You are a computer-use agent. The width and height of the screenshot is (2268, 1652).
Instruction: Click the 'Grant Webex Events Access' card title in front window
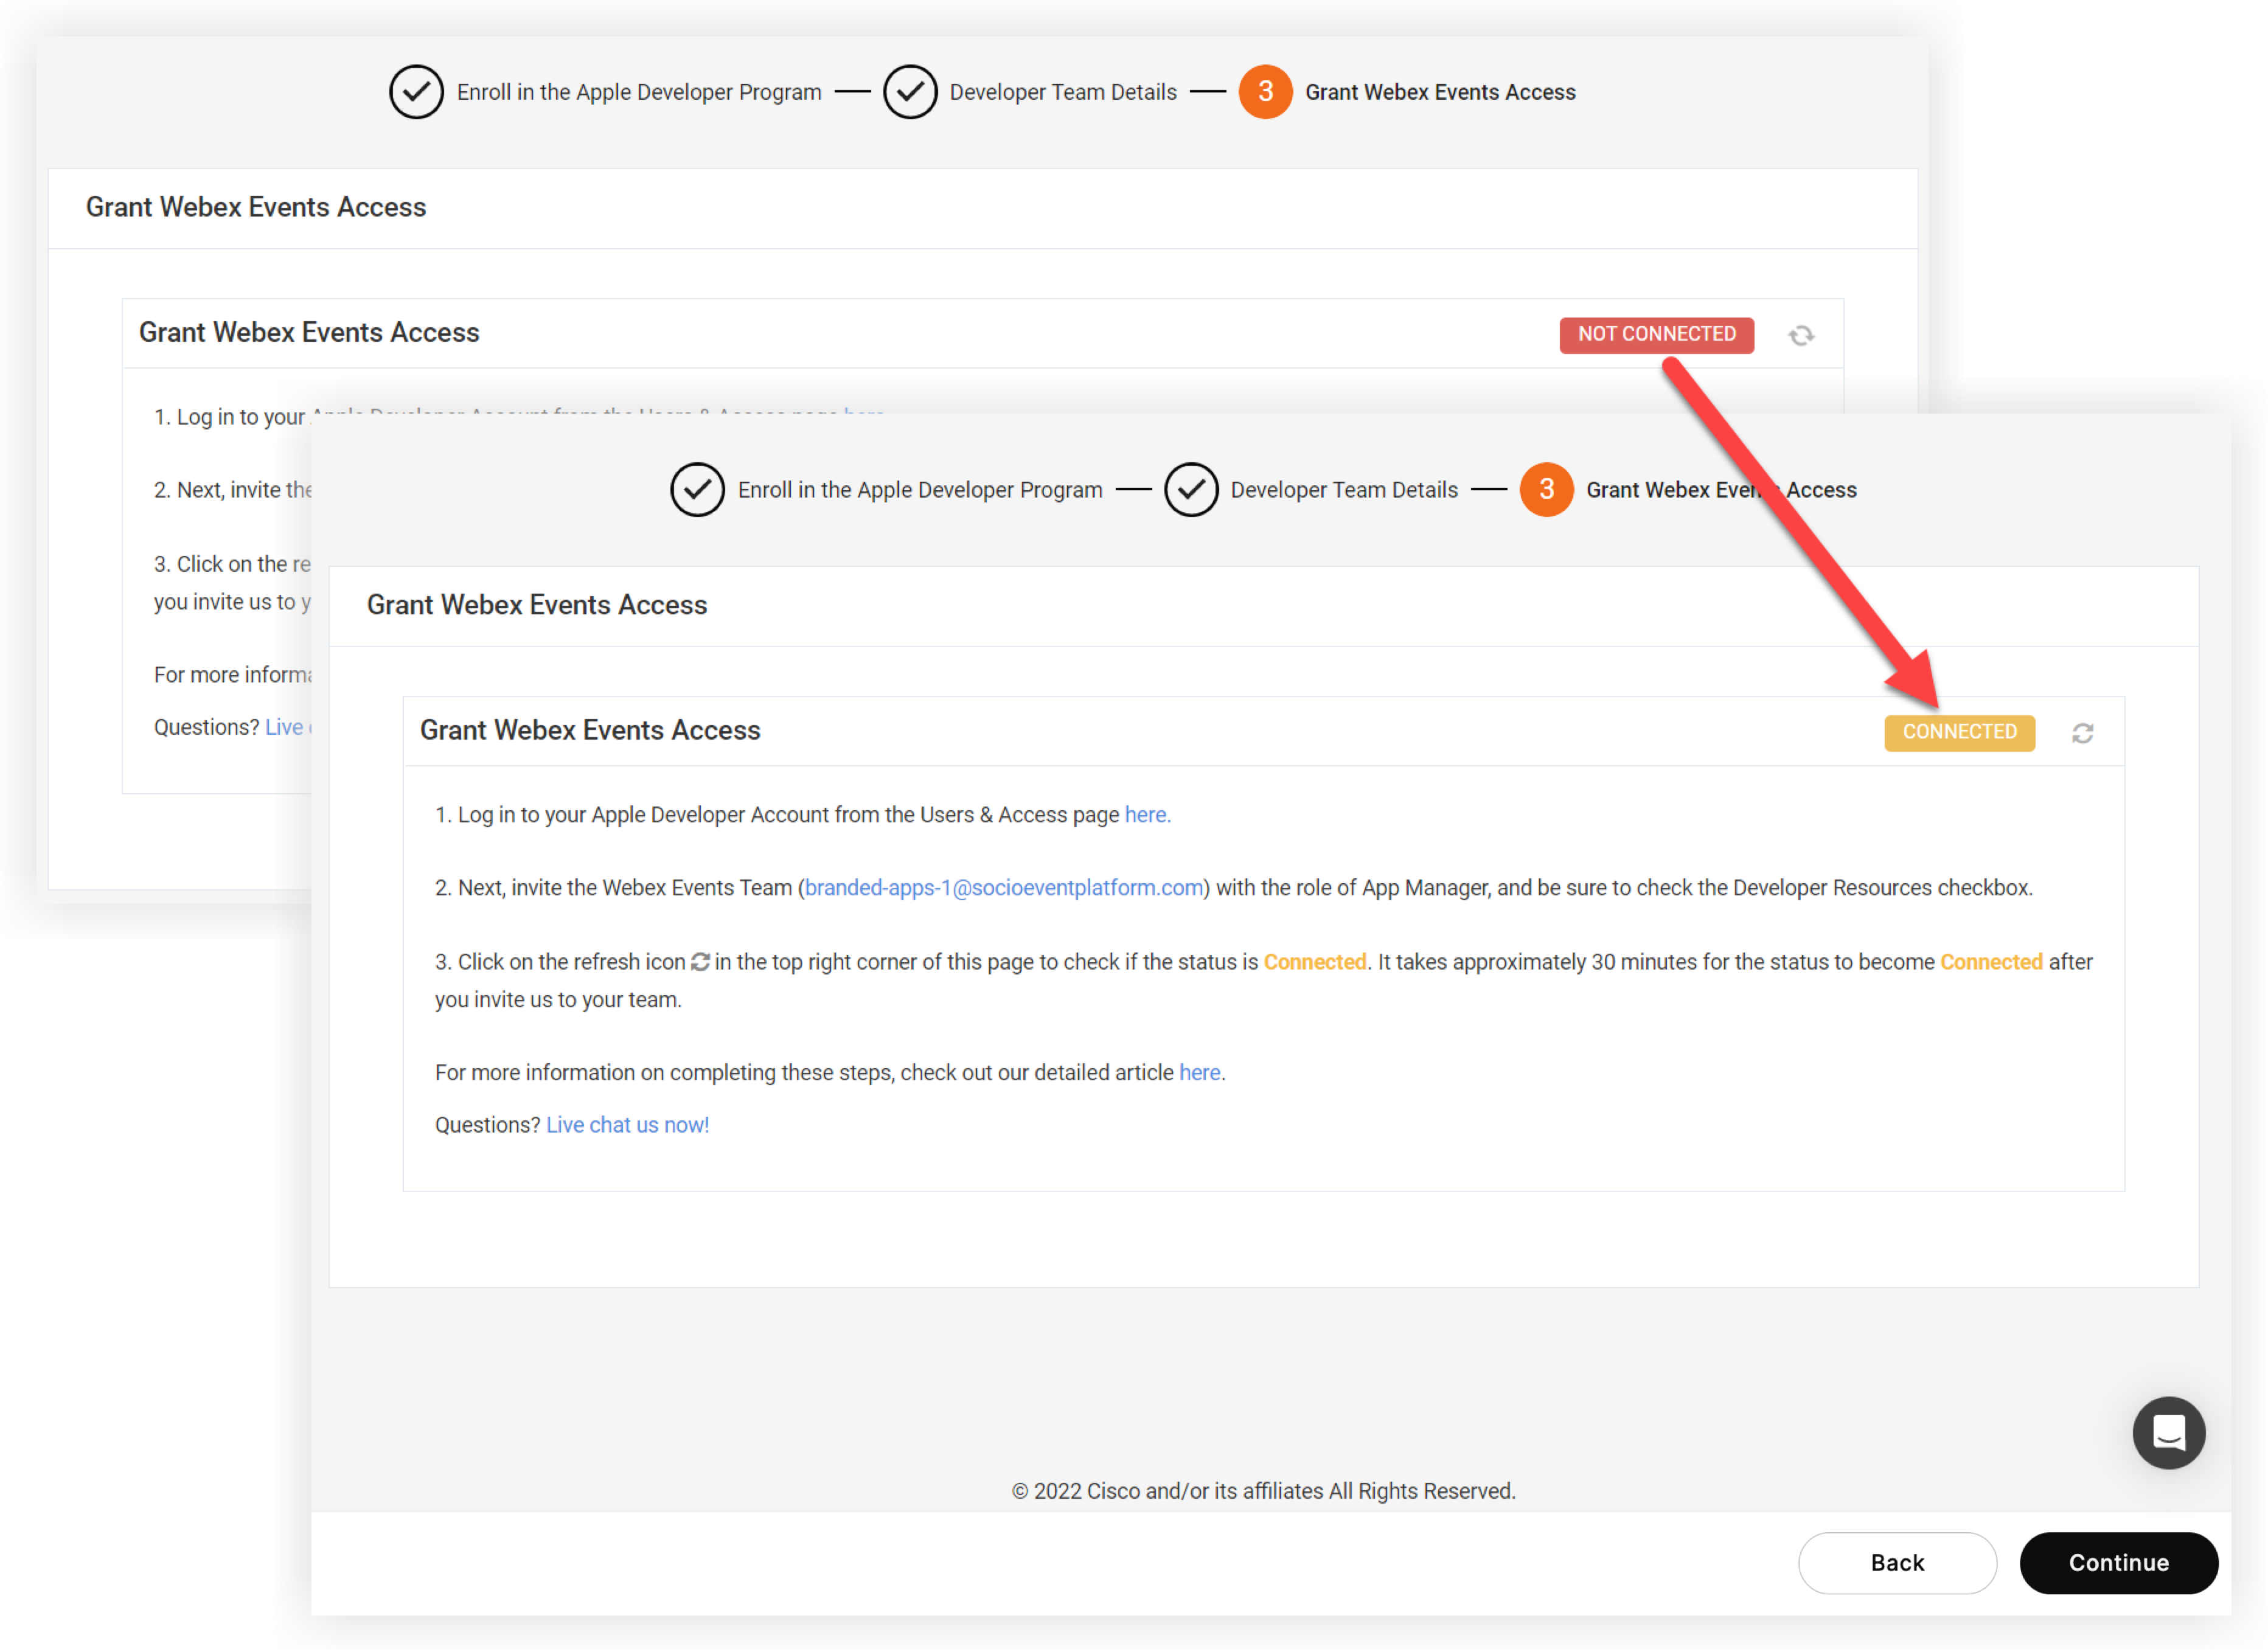coord(590,730)
